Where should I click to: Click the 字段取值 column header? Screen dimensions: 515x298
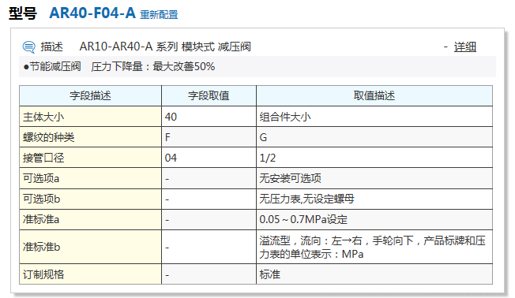coord(209,95)
